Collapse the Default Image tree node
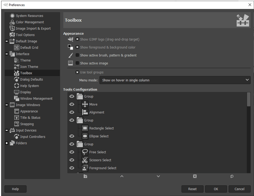This screenshot has width=254, height=196. tap(7, 41)
